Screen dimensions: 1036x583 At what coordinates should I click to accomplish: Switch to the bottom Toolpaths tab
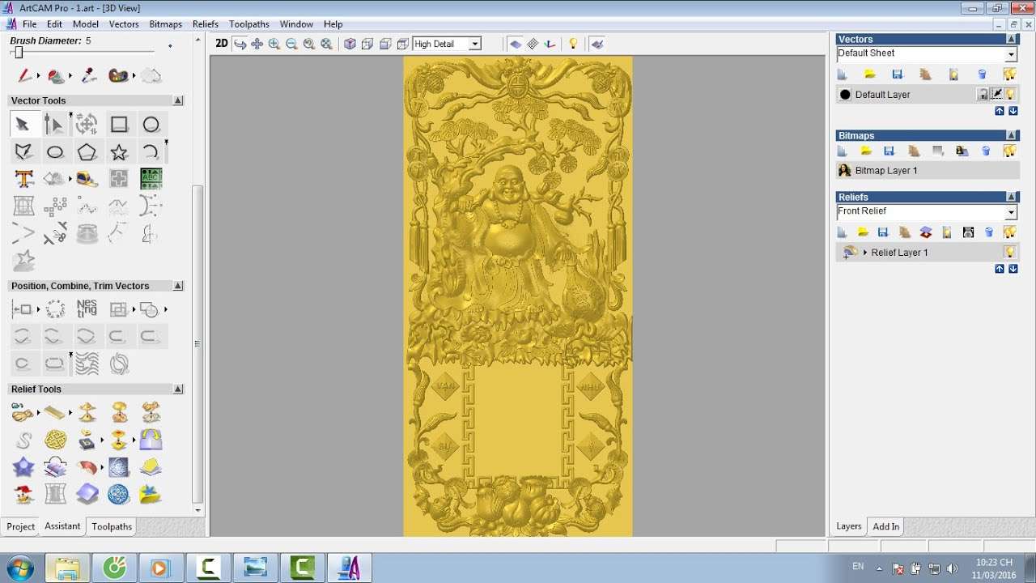click(112, 526)
